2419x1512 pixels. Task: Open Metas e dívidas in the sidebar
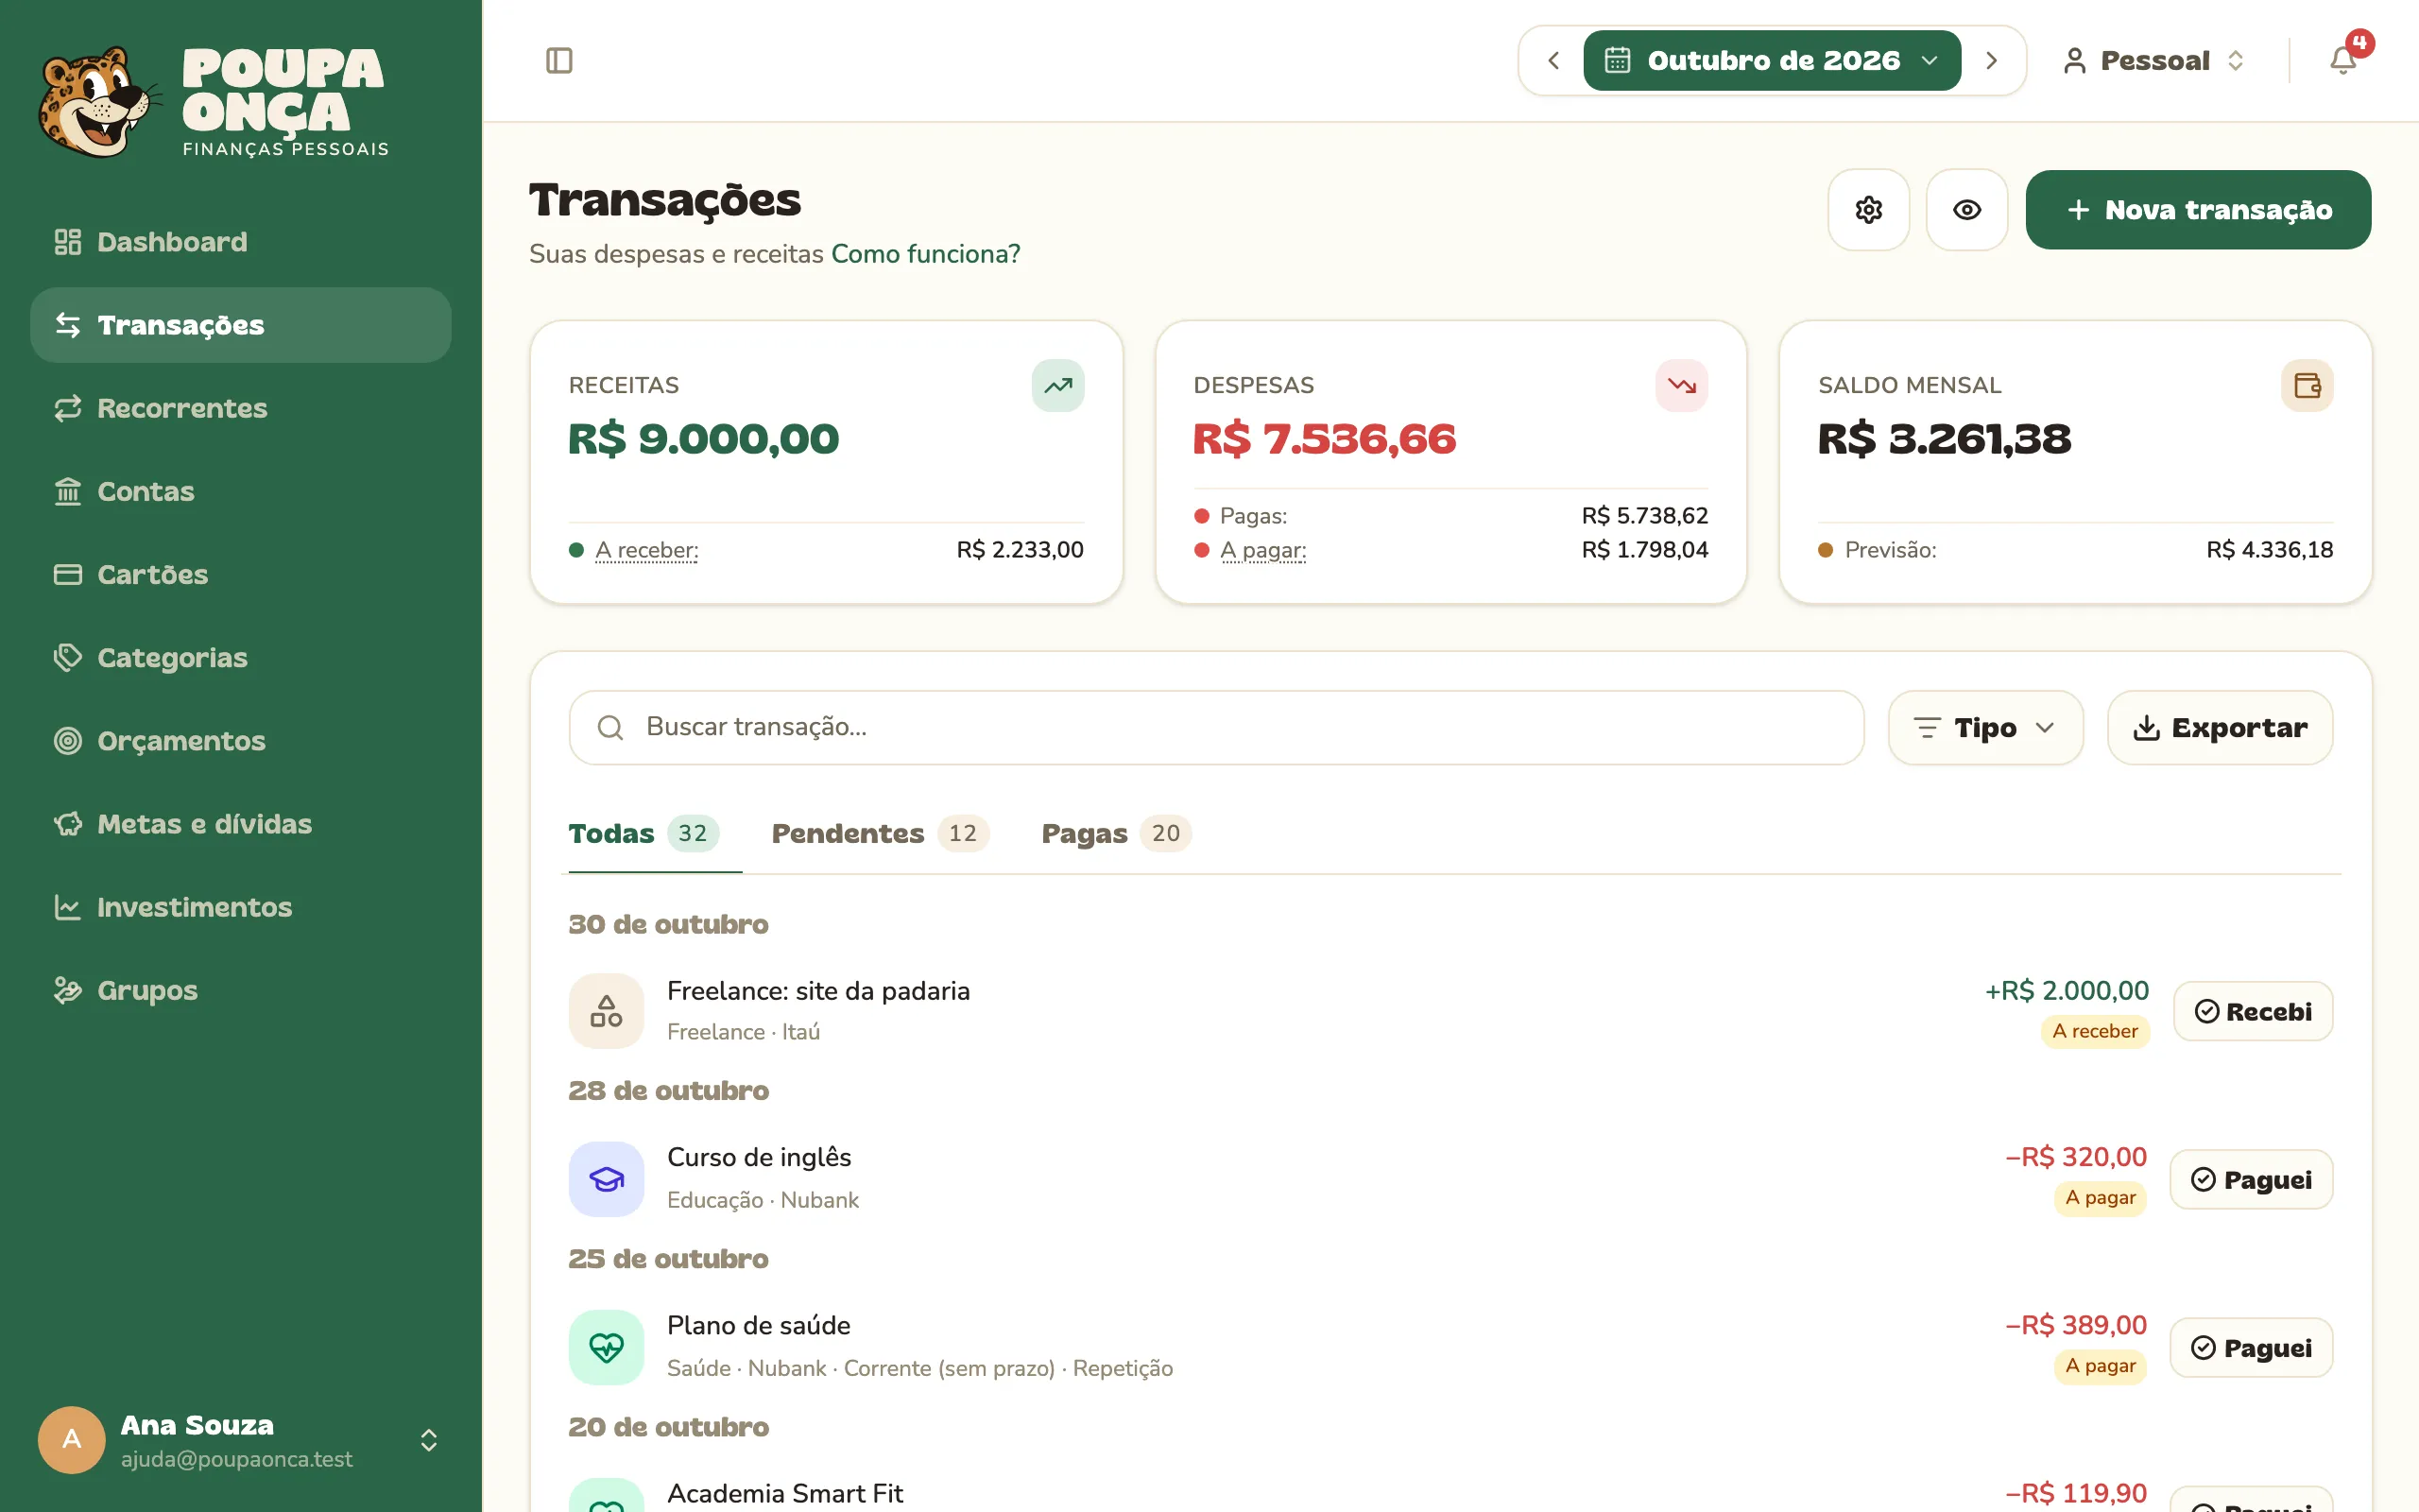coord(241,823)
